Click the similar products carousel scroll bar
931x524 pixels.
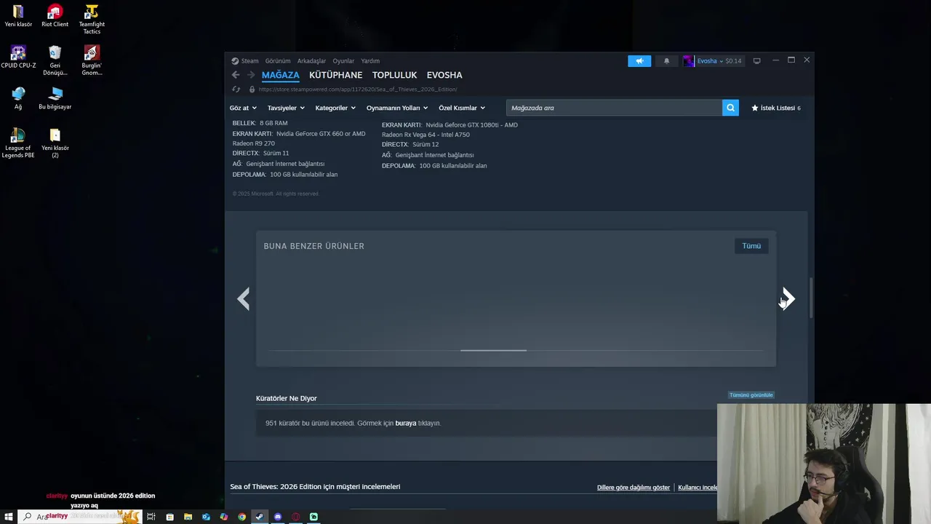pyautogui.click(x=493, y=350)
